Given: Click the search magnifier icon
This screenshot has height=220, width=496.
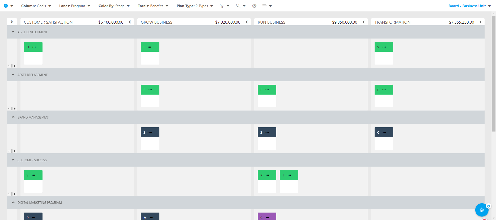Looking at the screenshot, I should click(238, 6).
